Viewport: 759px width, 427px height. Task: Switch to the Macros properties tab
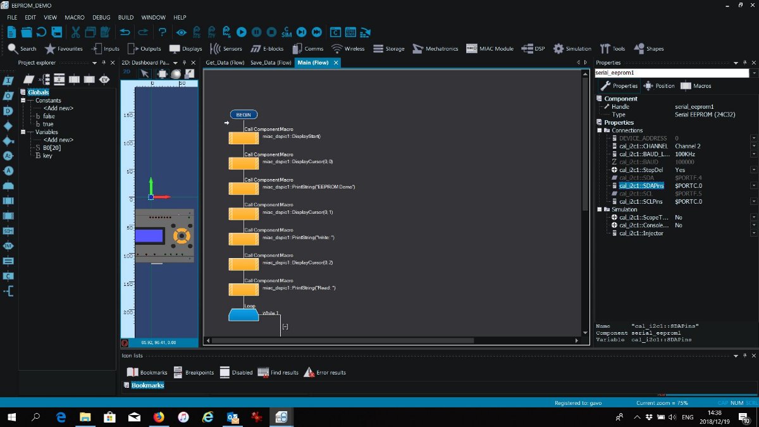(696, 86)
